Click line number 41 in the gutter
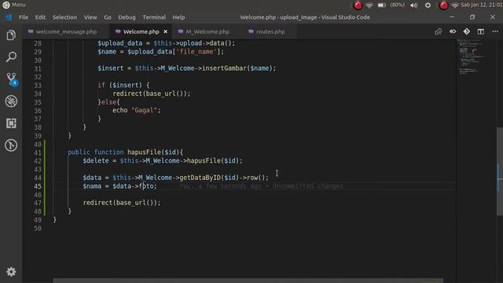The image size is (503, 283). [x=38, y=153]
